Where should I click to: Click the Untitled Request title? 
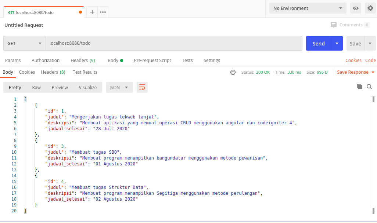pyautogui.click(x=24, y=25)
